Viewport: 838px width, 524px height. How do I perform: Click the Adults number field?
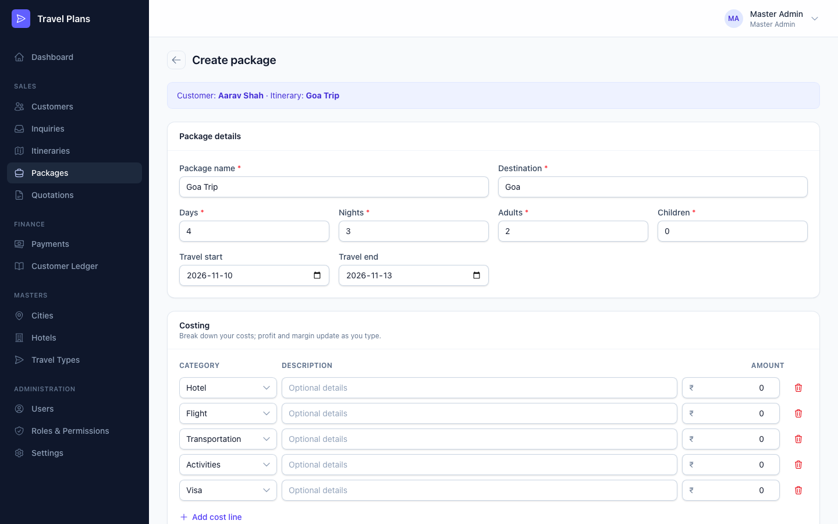(573, 231)
